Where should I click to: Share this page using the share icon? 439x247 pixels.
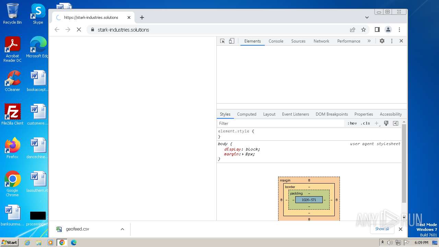pyautogui.click(x=353, y=30)
